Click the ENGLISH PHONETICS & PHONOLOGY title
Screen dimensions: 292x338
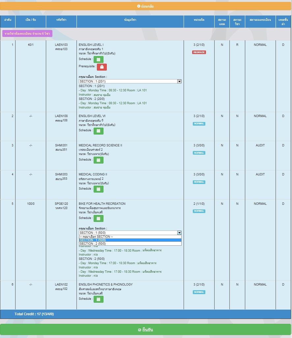105,285
